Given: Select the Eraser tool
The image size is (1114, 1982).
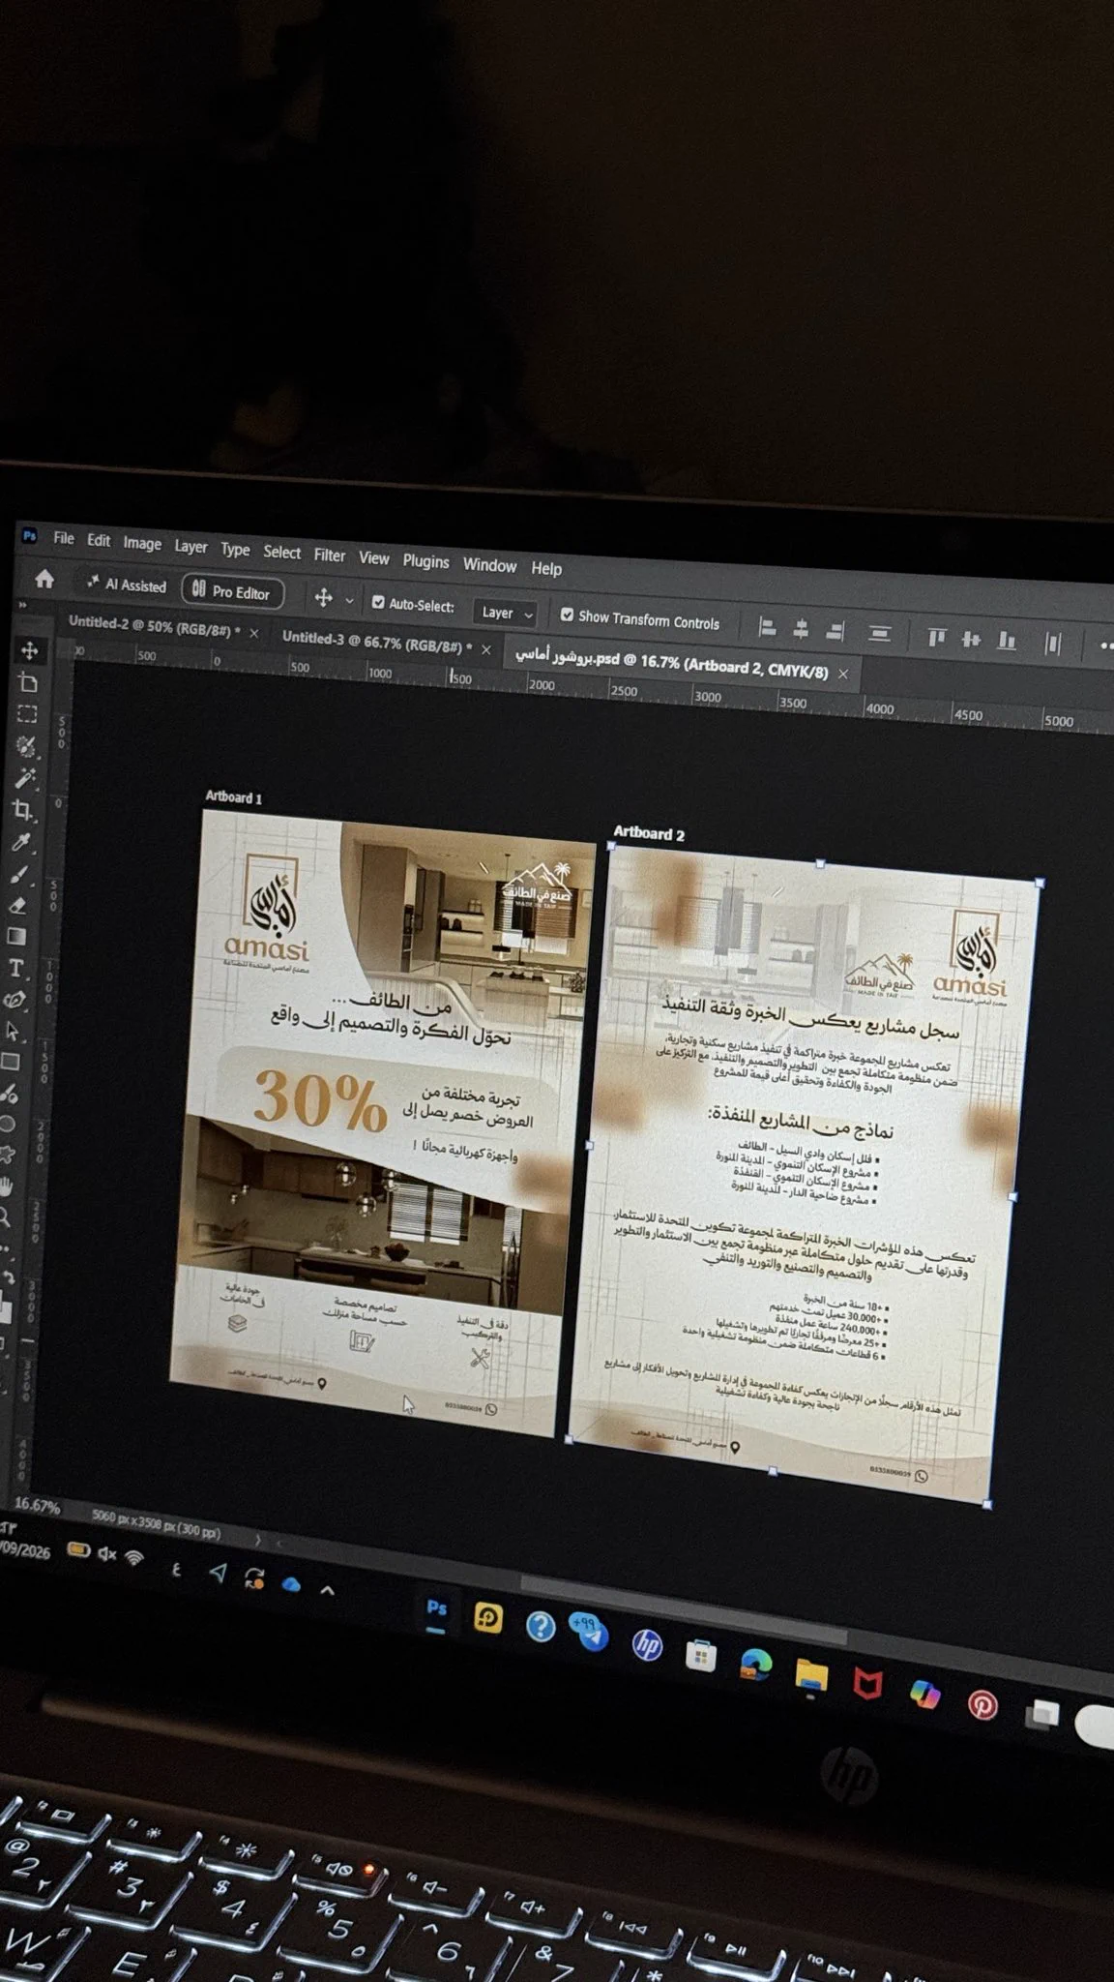Looking at the screenshot, I should [x=17, y=906].
